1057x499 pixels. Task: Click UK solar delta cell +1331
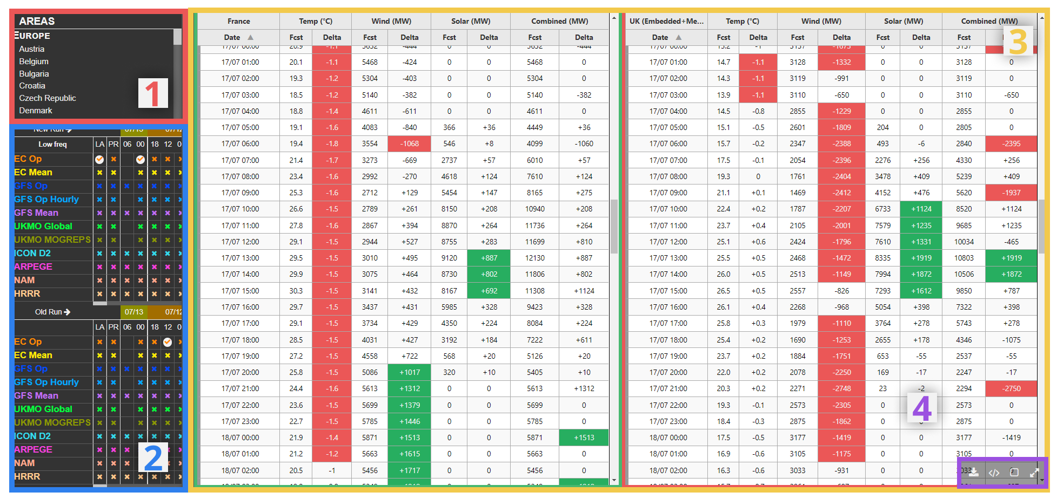pyautogui.click(x=921, y=242)
